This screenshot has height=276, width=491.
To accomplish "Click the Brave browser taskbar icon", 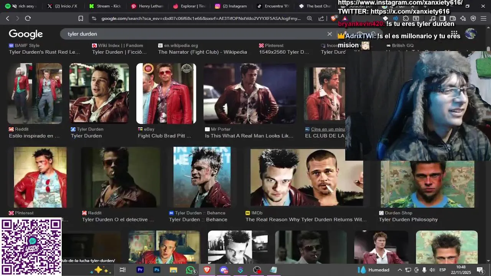I will point(207,270).
